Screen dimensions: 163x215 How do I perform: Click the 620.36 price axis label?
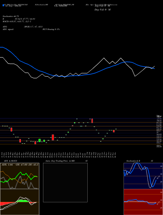[x=159, y=129]
